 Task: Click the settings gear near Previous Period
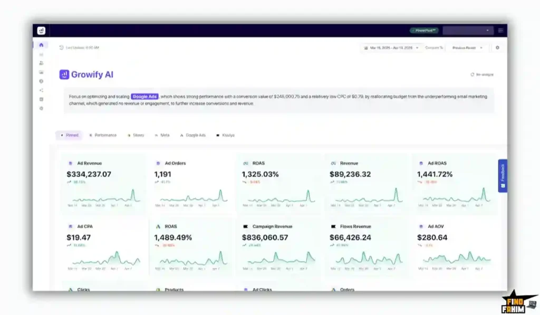point(498,47)
